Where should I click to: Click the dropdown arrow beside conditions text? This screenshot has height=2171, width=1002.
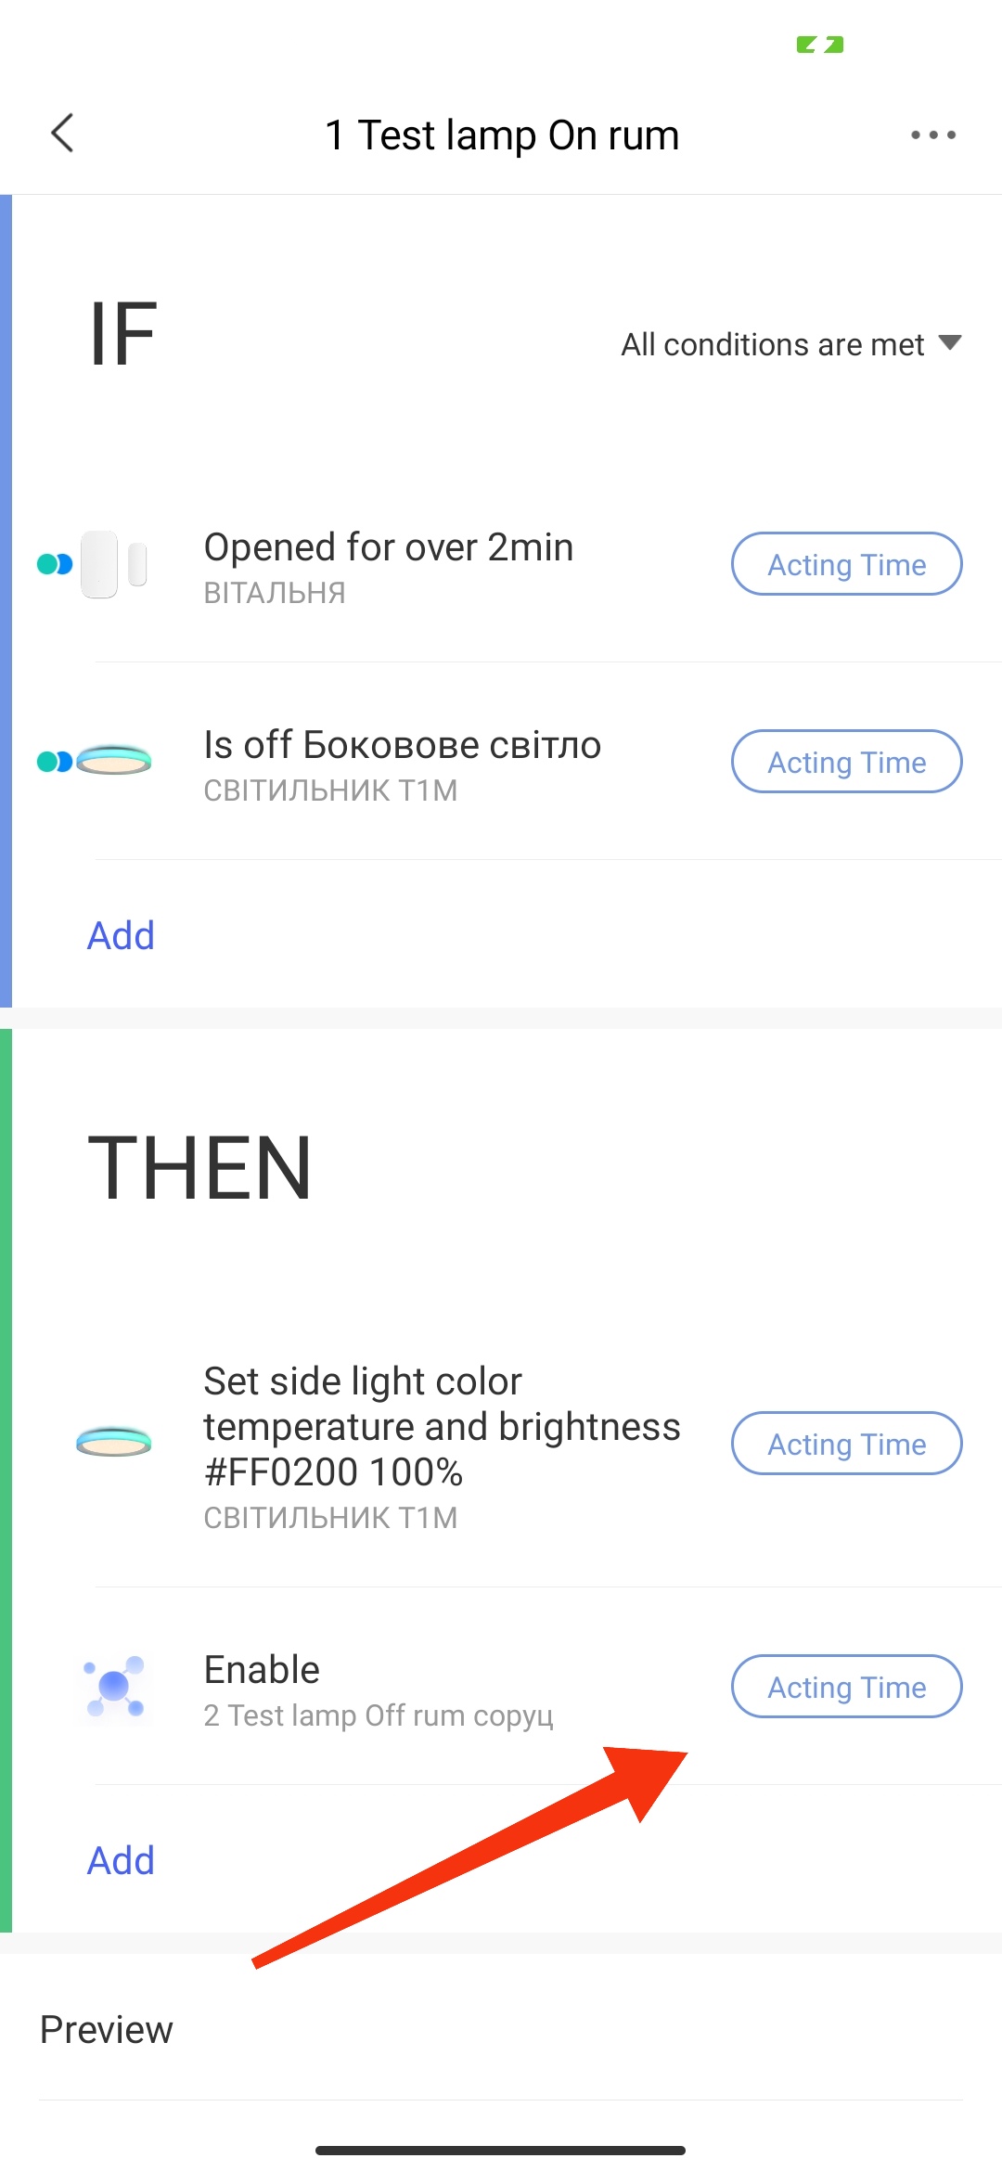coord(949,343)
